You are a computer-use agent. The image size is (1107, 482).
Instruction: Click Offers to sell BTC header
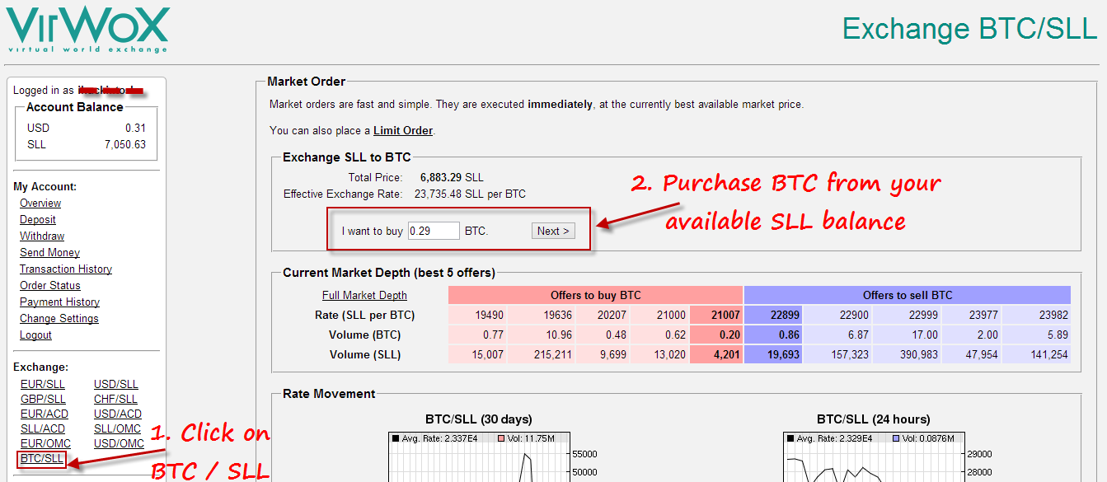point(908,296)
